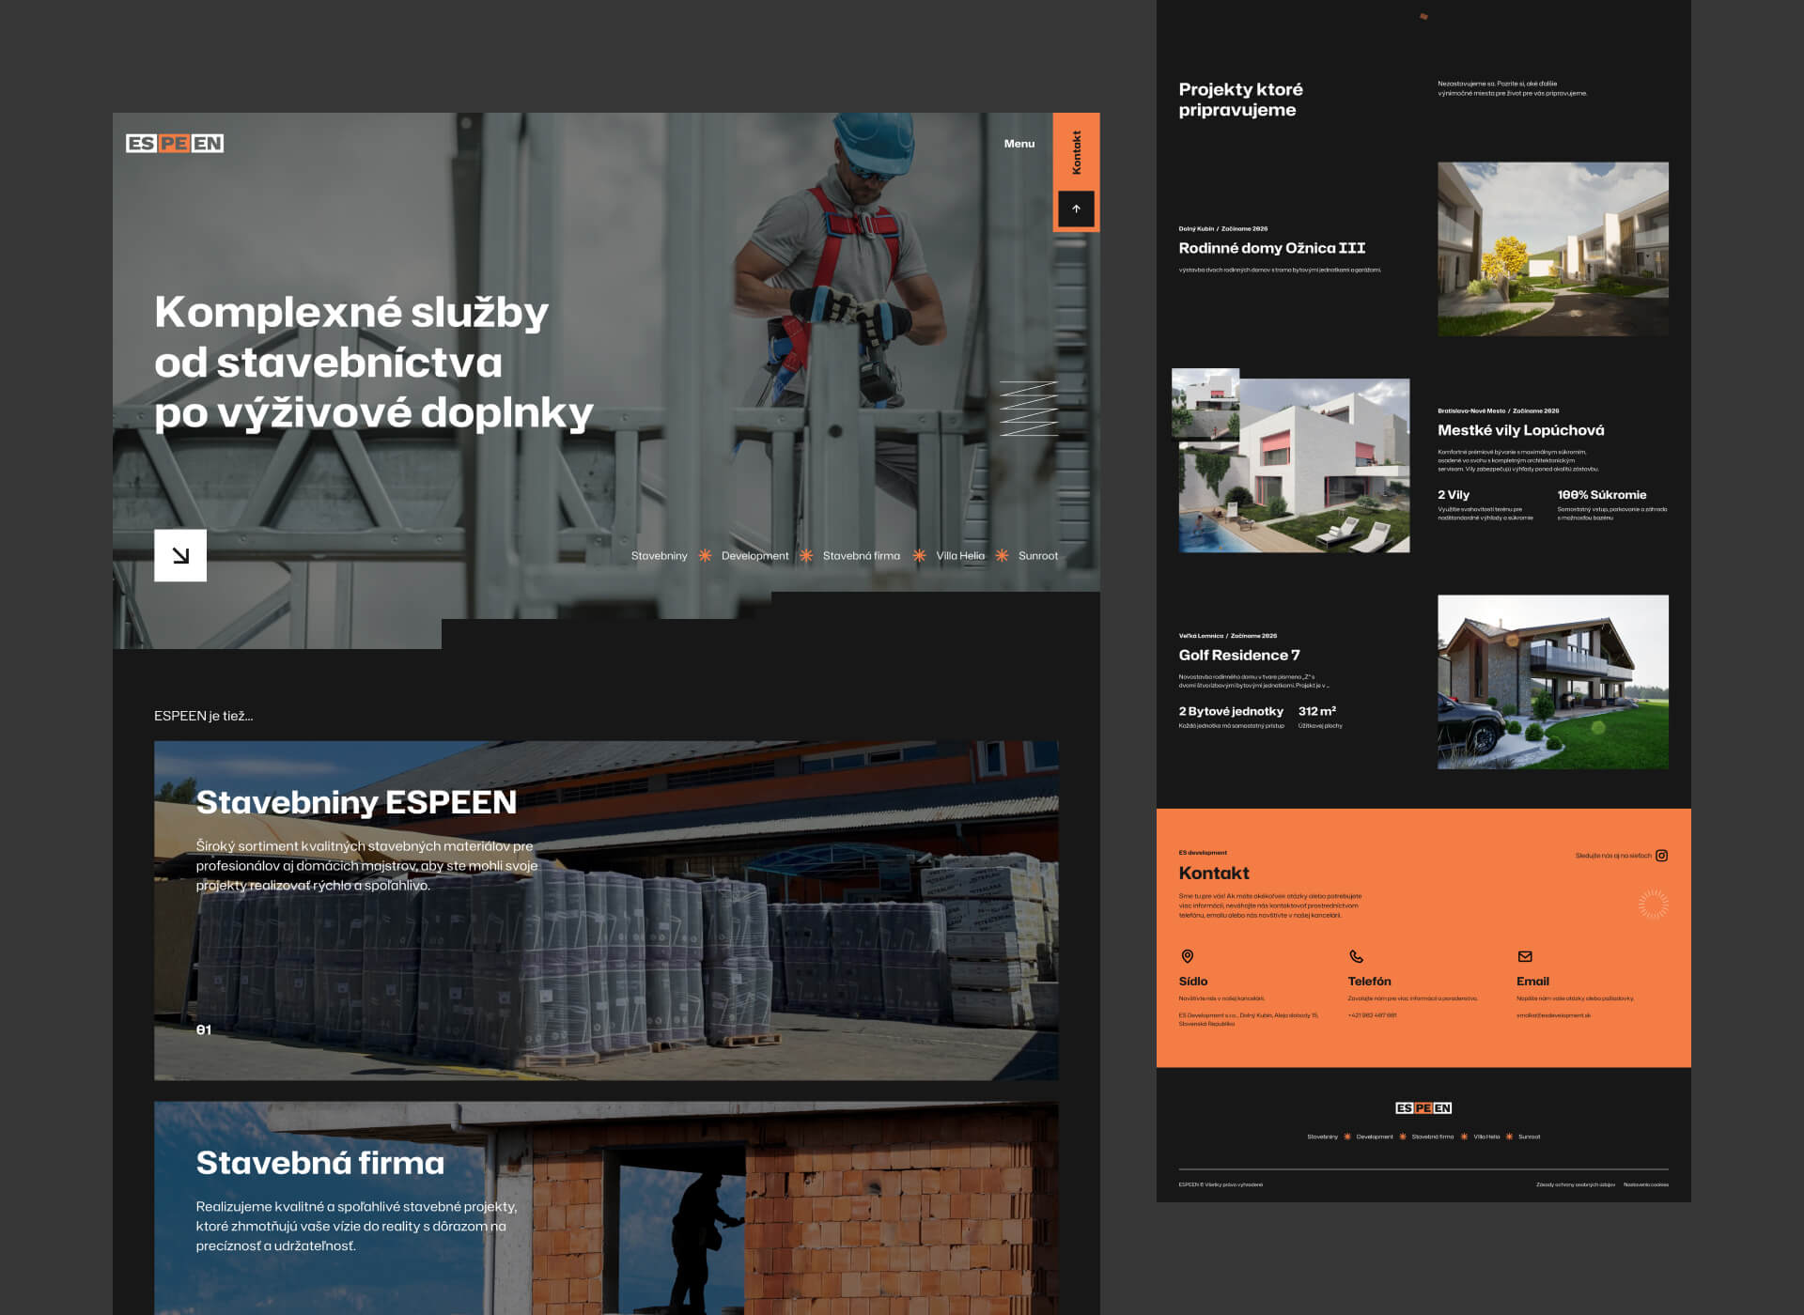Screen dimensions: 1804x1315
Task: Click the 'Sledujte nás aj na sieťach' text
Action: pyautogui.click(x=1612, y=856)
